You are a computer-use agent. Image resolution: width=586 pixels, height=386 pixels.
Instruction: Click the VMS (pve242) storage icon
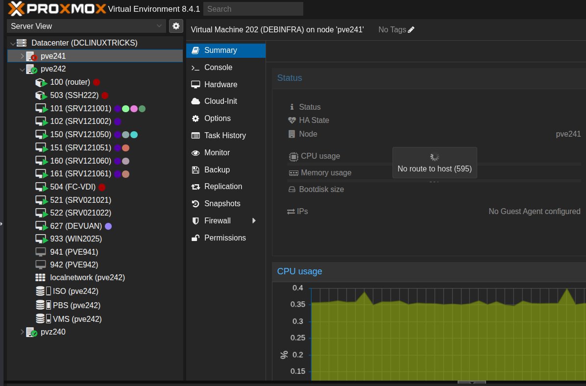pyautogui.click(x=43, y=319)
